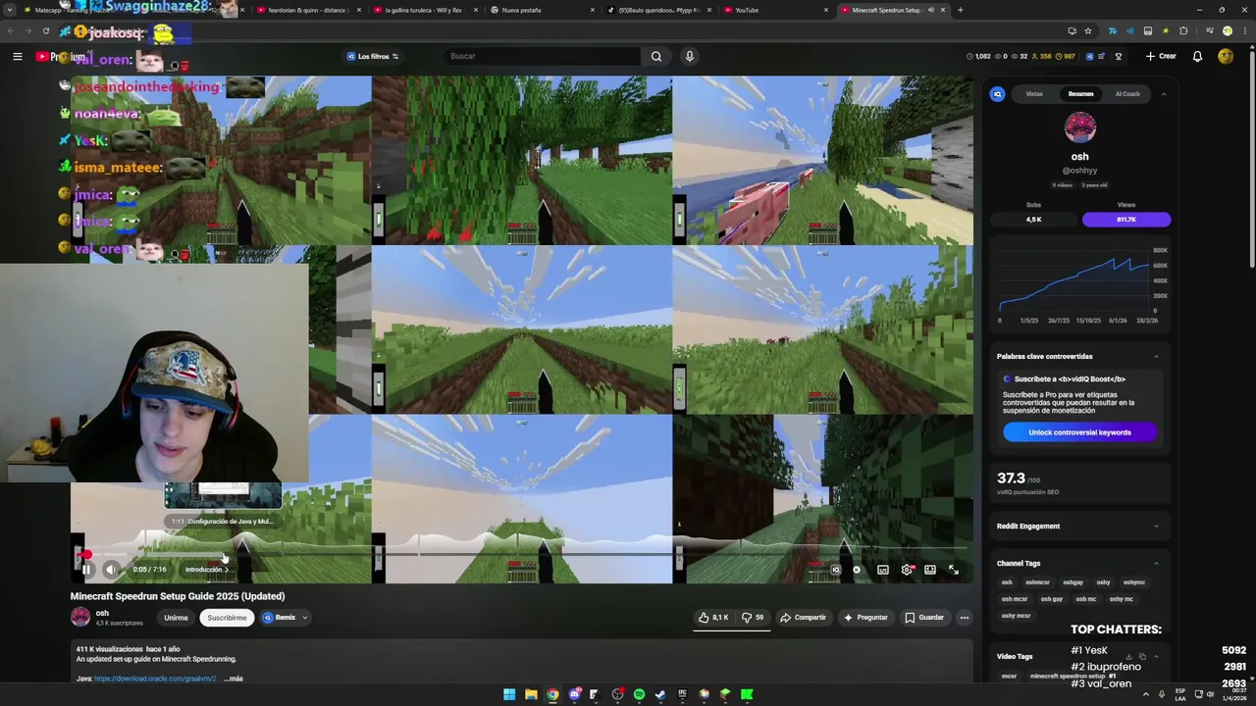Collapse Palabras clave controvertidas section
The image size is (1256, 706).
tap(1156, 357)
